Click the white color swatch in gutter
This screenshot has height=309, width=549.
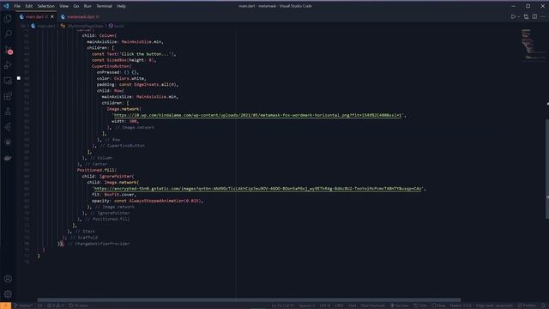(19, 78)
